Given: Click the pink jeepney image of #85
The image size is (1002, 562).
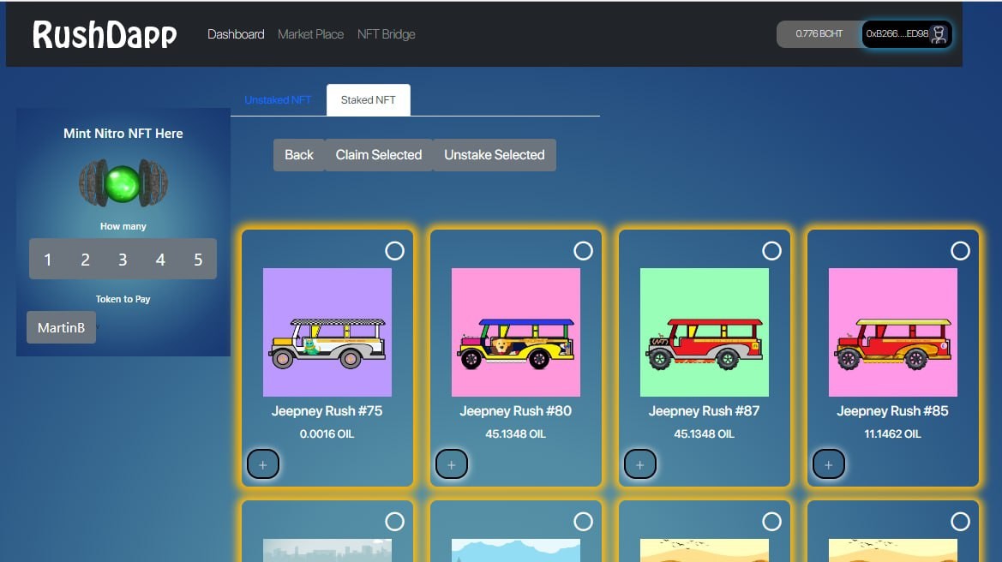Looking at the screenshot, I should point(893,332).
